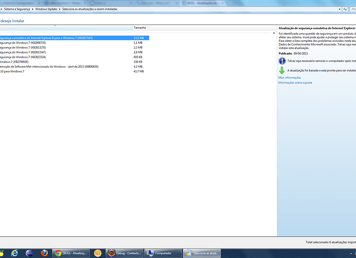Open Internet Explorer from the taskbar
The image size is (356, 258).
point(15,253)
